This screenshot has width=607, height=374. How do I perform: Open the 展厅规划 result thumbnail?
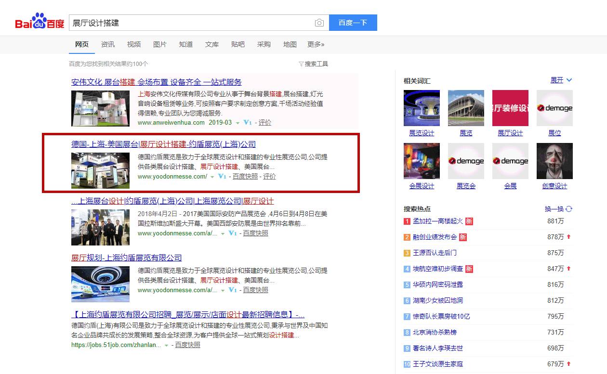pyautogui.click(x=100, y=284)
